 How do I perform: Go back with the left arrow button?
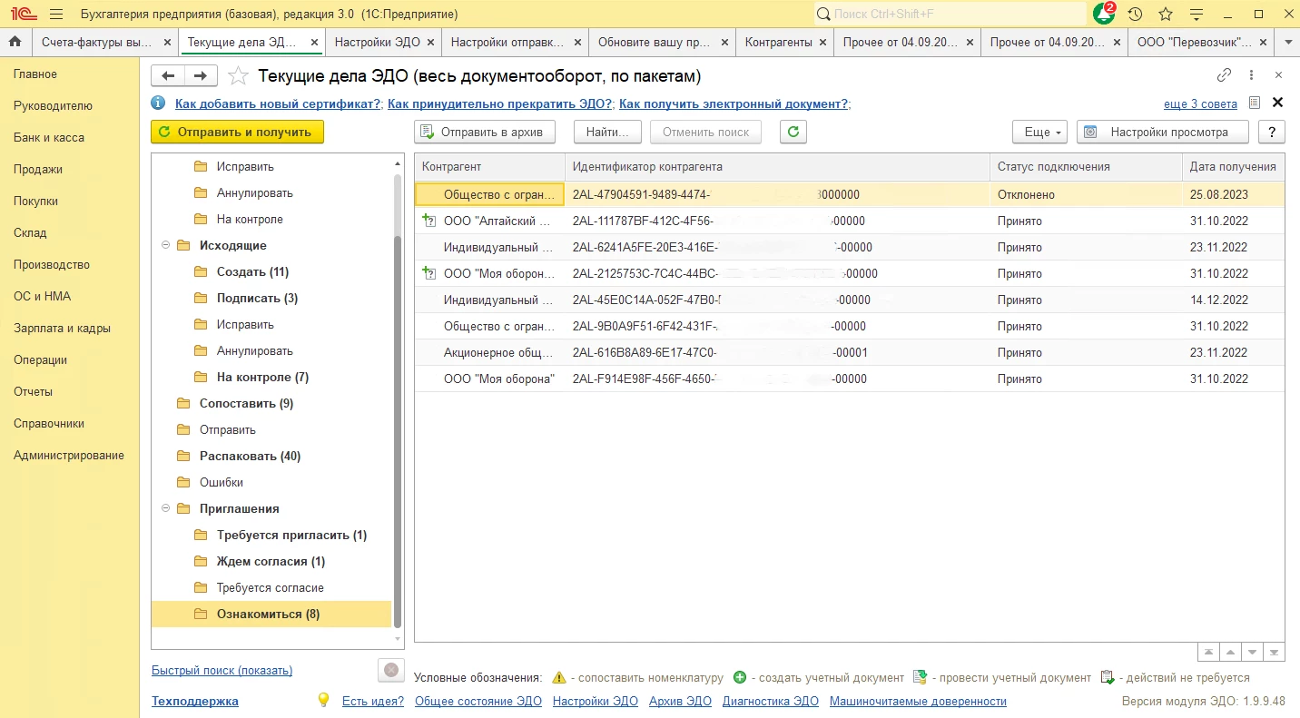(x=168, y=76)
